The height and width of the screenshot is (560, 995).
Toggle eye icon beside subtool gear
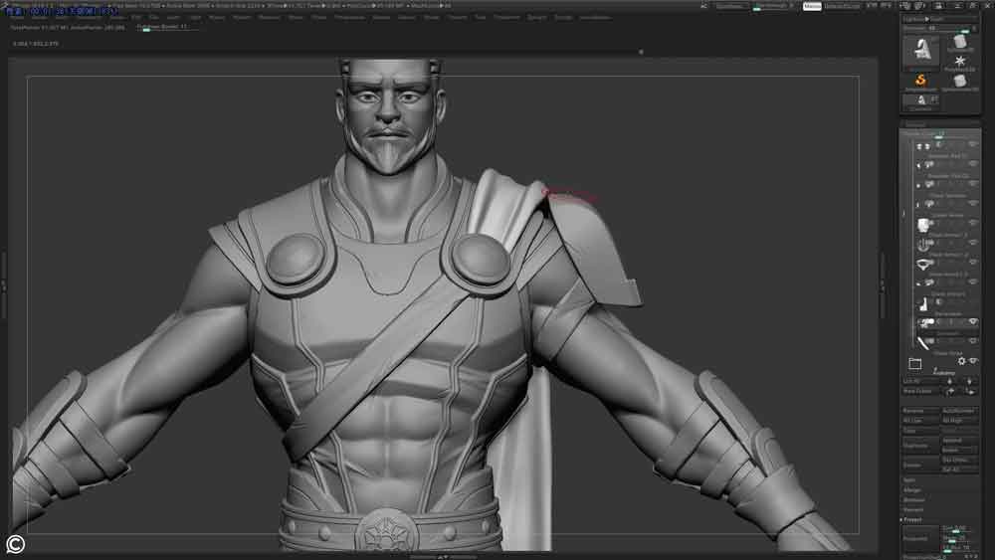click(x=973, y=361)
